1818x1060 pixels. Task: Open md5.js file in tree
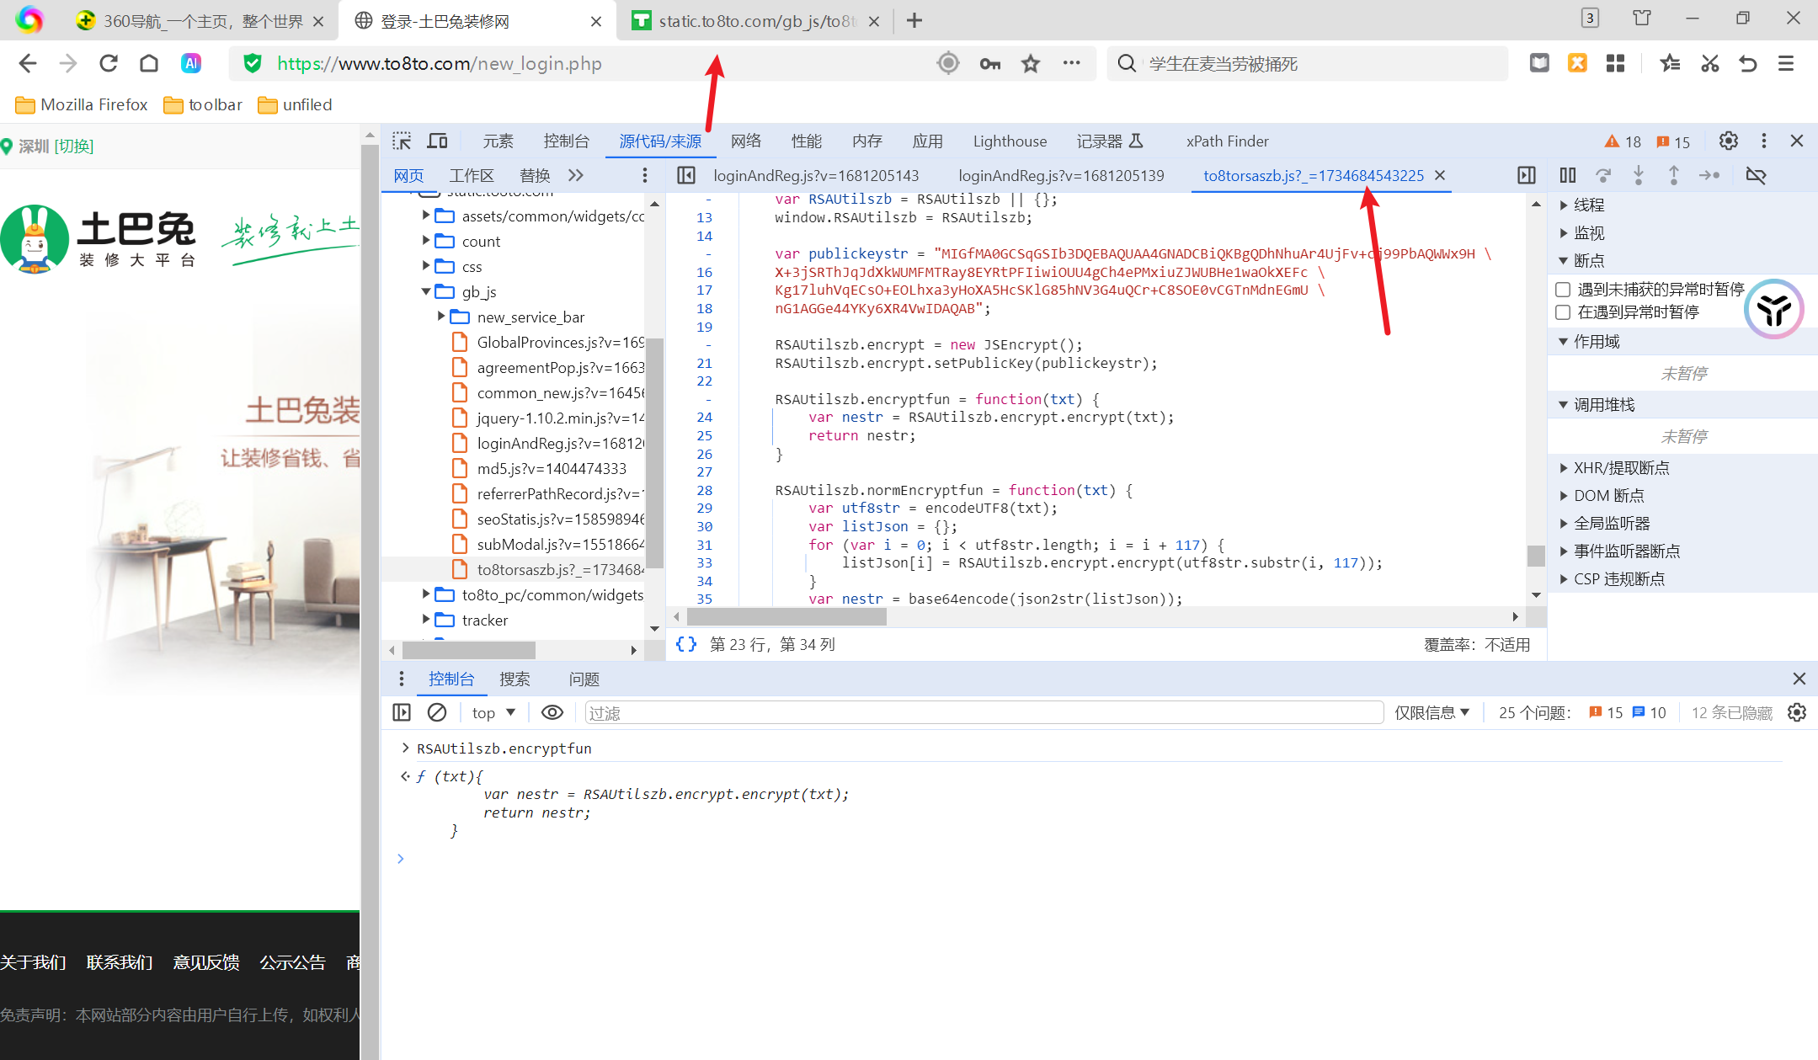tap(551, 468)
